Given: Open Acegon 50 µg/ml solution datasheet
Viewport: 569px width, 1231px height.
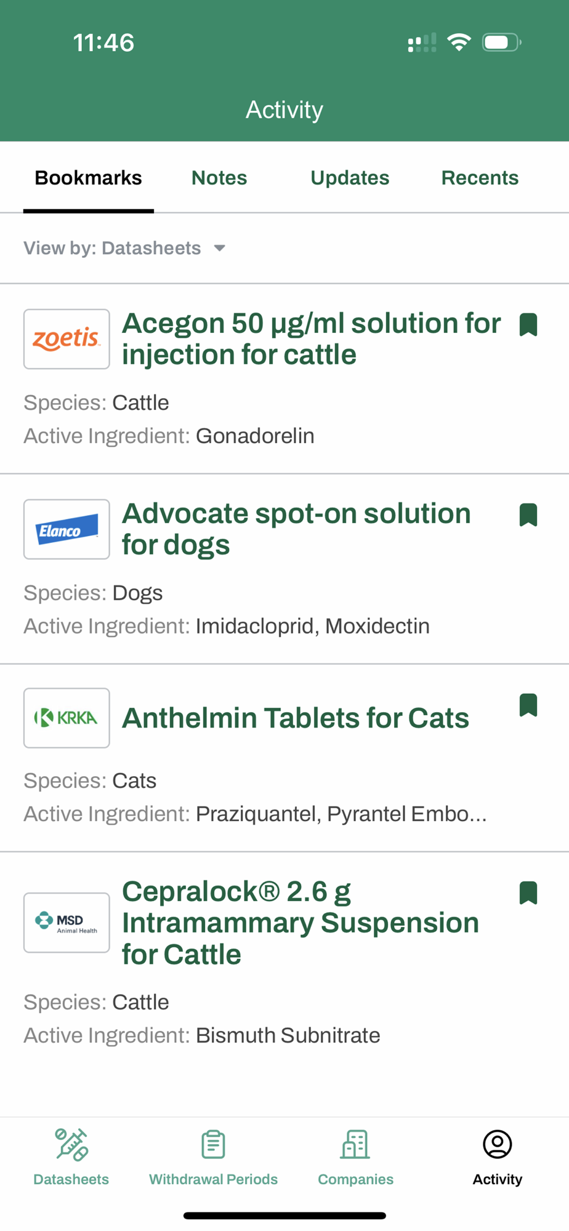Looking at the screenshot, I should tap(311, 339).
